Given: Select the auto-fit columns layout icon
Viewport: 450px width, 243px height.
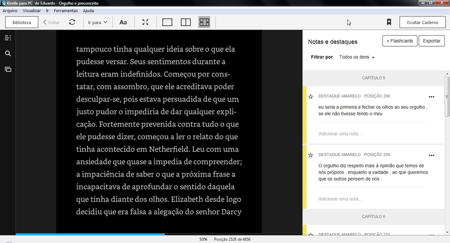Looking at the screenshot, I should [204, 22].
